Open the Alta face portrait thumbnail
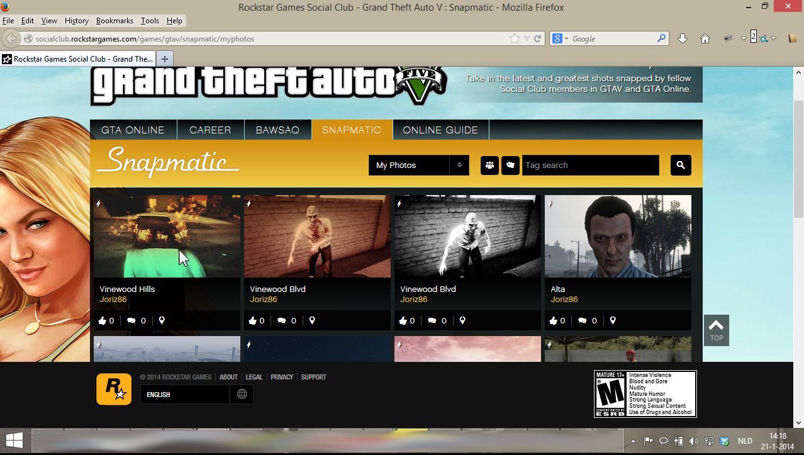The width and height of the screenshot is (804, 455). 618,236
